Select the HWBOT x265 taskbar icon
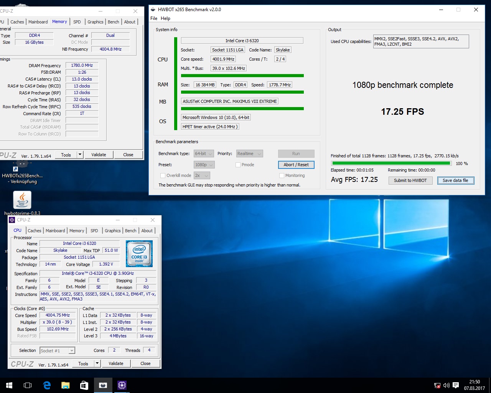 coord(103,385)
